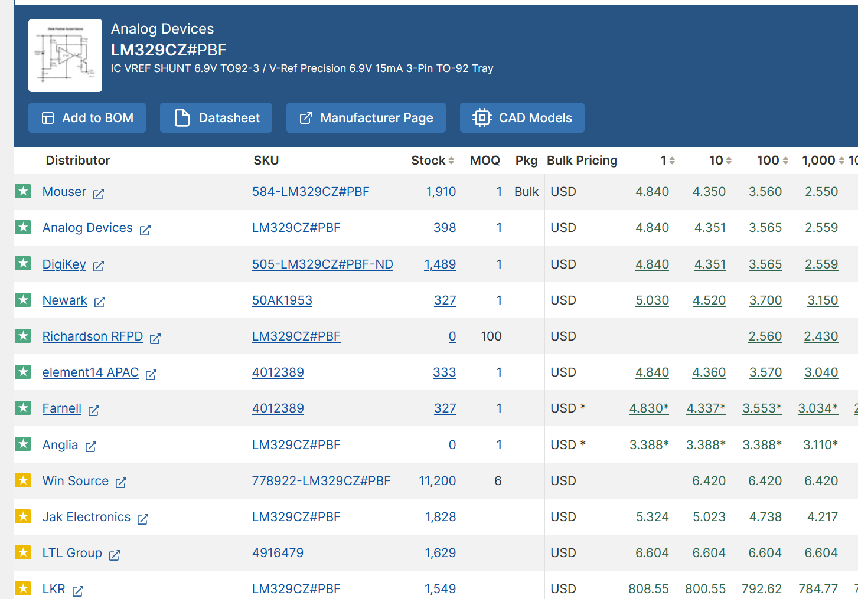
Task: Open the Win Source distributor link
Action: pyautogui.click(x=76, y=481)
